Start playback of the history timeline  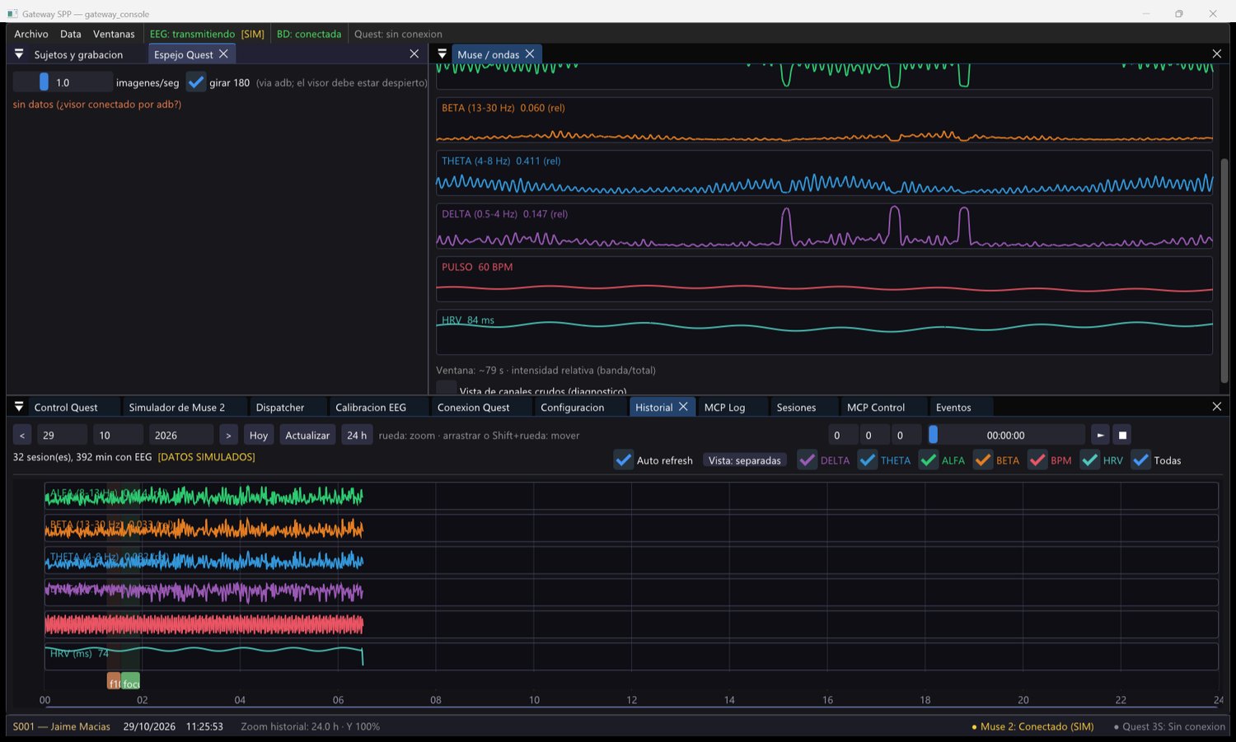pyautogui.click(x=1100, y=435)
